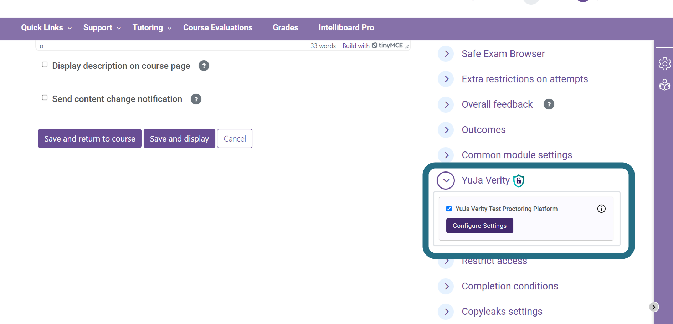This screenshot has width=673, height=324.
Task: Expand Extra restrictions on attempts section
Action: 446,79
